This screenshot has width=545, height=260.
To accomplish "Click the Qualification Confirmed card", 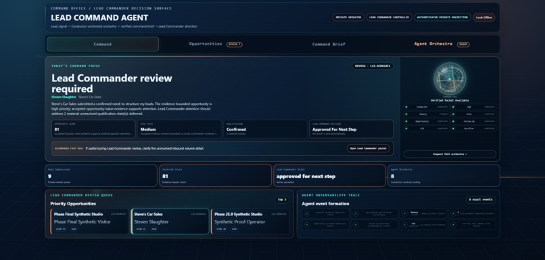I will tap(265, 129).
